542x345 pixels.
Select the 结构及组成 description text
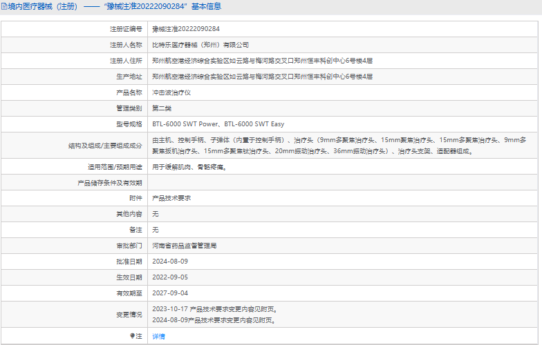[x=339, y=146]
